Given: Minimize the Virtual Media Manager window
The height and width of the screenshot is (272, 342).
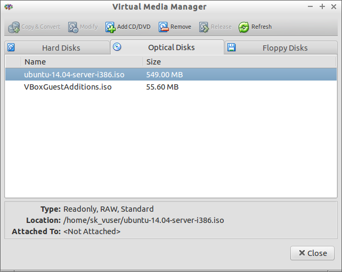Looking at the screenshot, I should click(x=311, y=7).
